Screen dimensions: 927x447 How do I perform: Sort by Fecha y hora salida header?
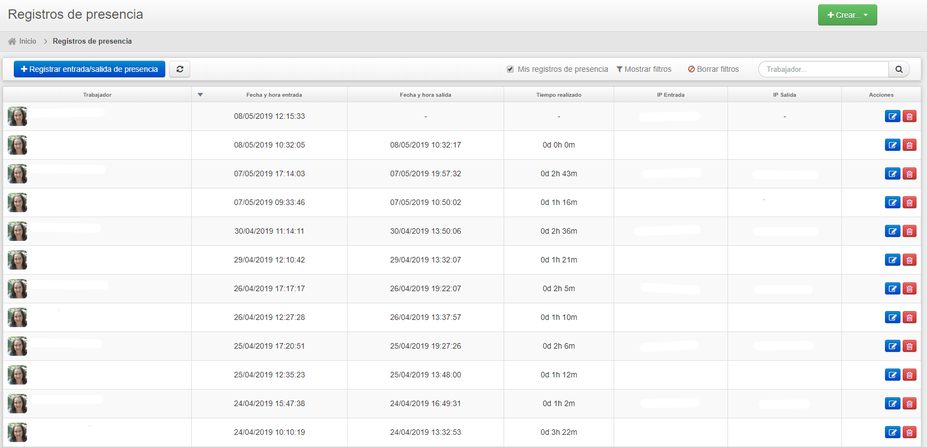(426, 94)
